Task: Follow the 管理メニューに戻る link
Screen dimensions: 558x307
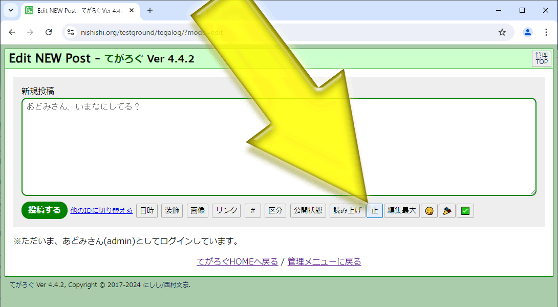Action: [324, 262]
